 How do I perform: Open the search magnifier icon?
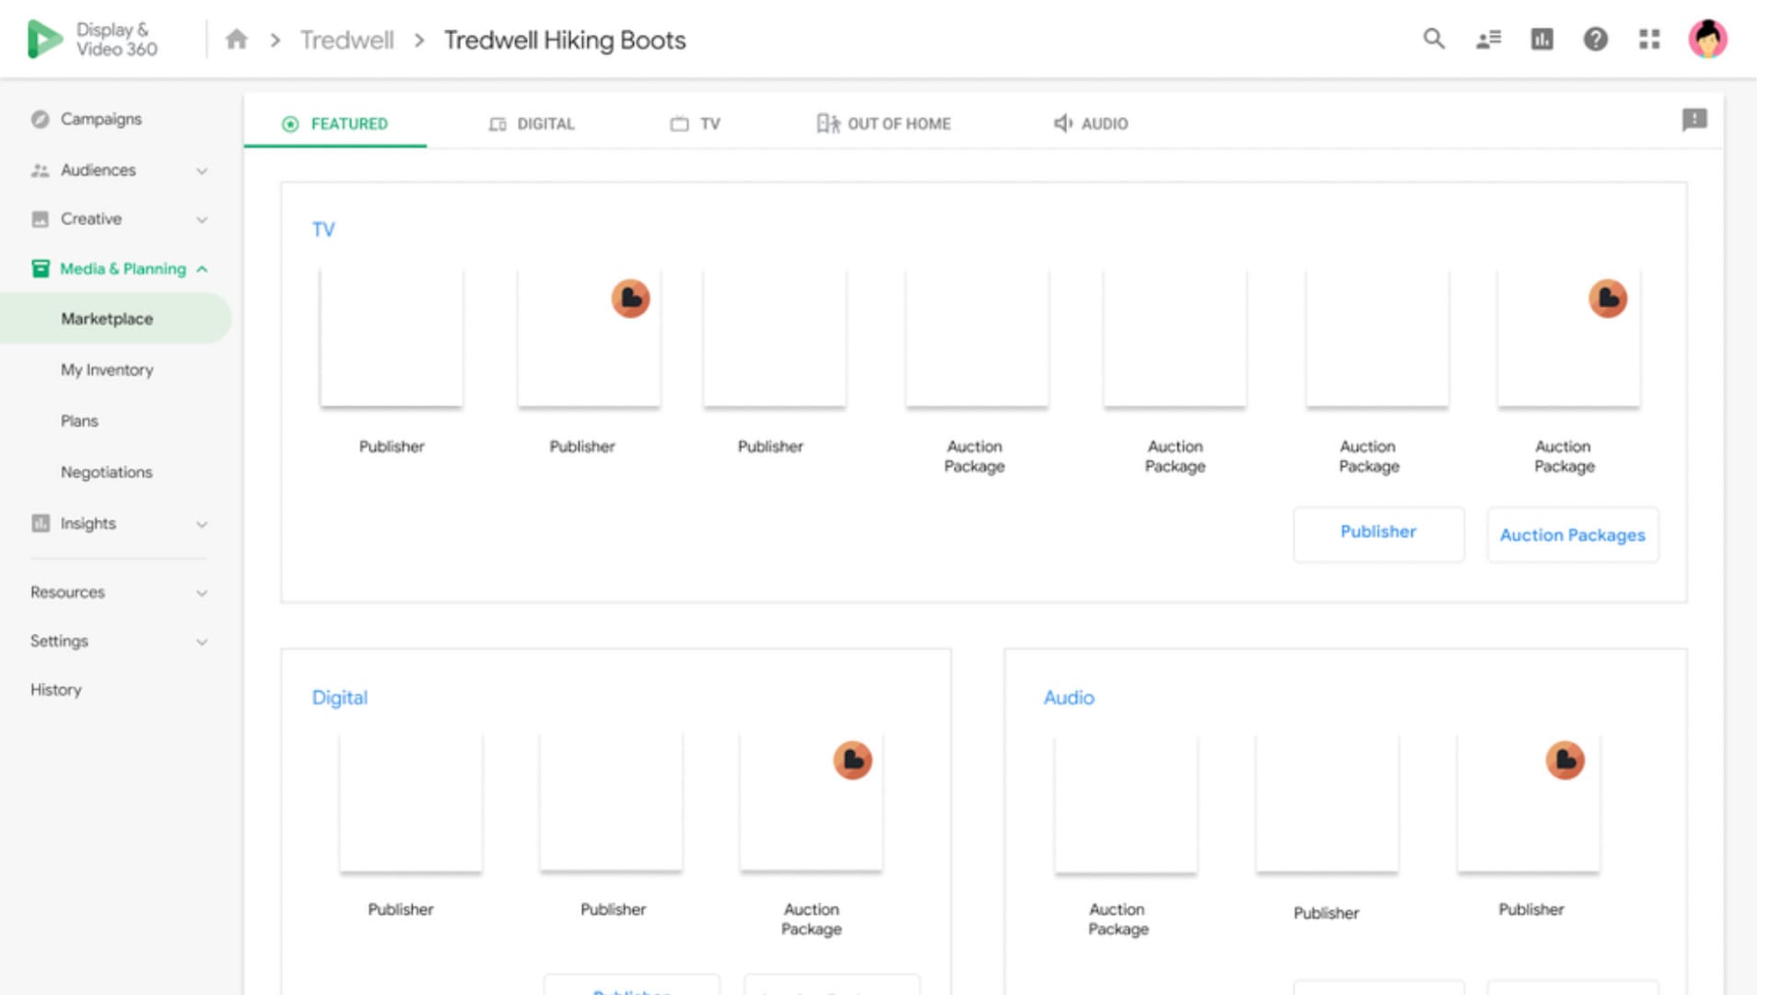pos(1434,39)
